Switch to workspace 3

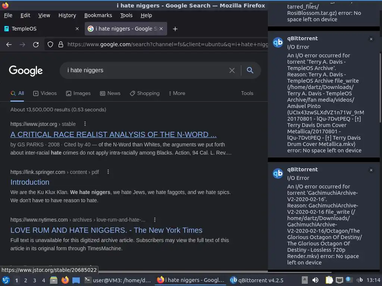(x=35, y=280)
